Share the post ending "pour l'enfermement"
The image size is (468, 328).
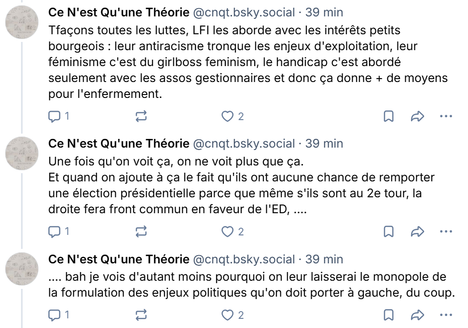point(417,116)
